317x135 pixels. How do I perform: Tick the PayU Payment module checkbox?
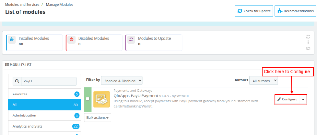pyautogui.click(x=88, y=99)
